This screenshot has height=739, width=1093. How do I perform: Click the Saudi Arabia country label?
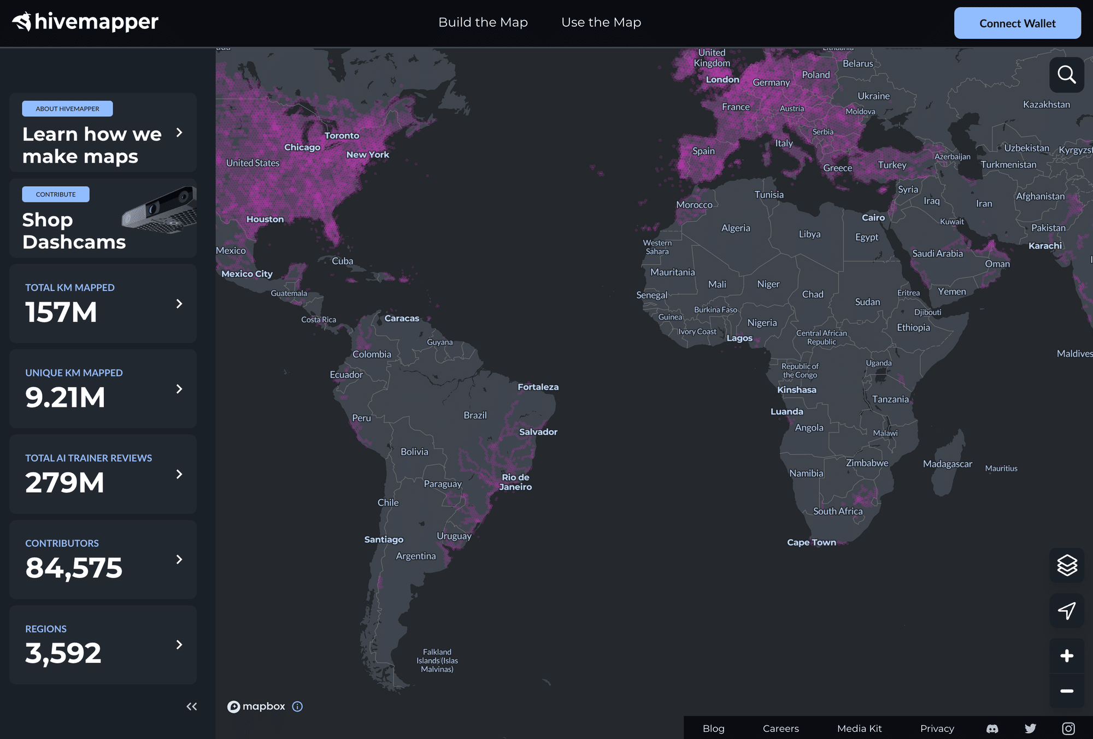pos(937,253)
